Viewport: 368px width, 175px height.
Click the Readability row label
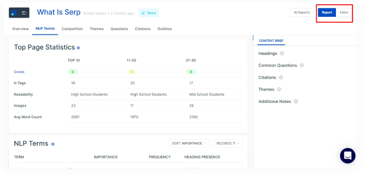(23, 94)
